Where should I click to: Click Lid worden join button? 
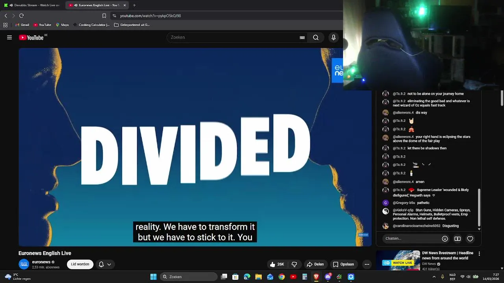pyautogui.click(x=80, y=265)
